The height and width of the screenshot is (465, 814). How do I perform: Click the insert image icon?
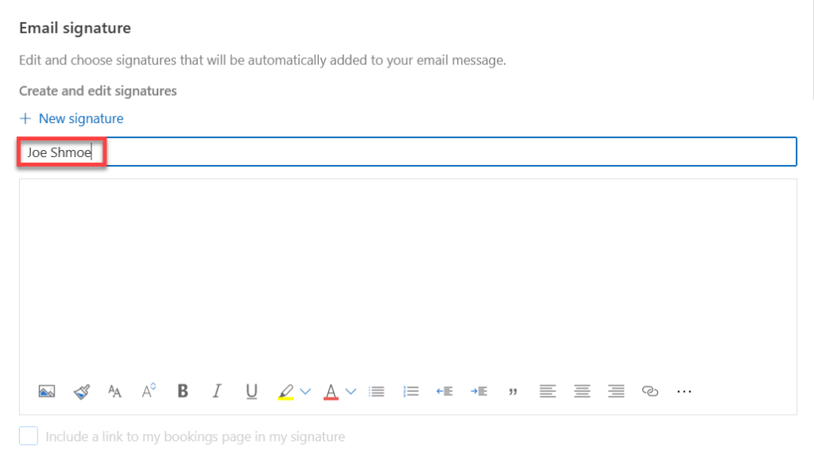(47, 391)
